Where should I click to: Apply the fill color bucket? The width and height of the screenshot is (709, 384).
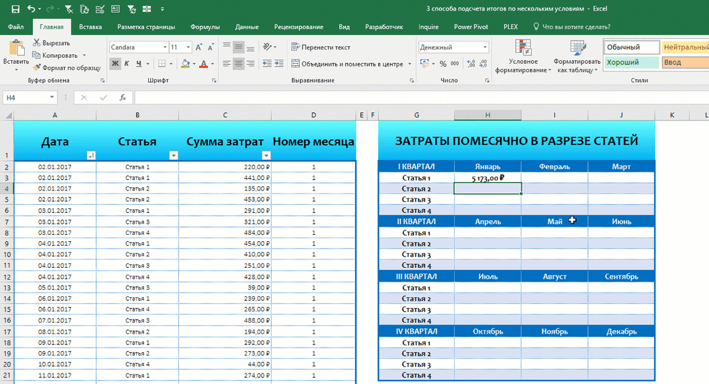pyautogui.click(x=186, y=64)
